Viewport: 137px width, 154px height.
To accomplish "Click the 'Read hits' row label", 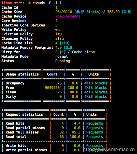I will [x=15, y=123].
